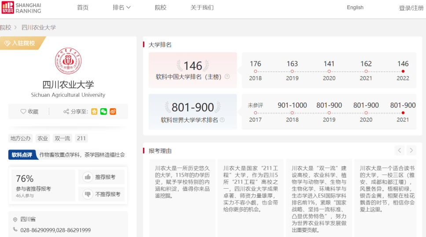Click the 软科点评 label

coord(22,155)
